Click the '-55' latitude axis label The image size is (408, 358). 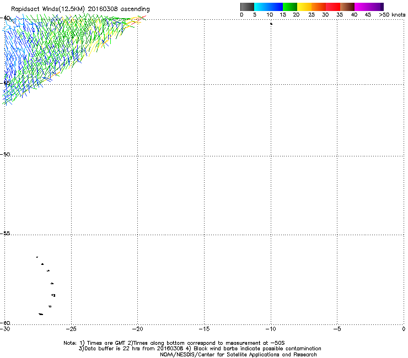pos(5,234)
